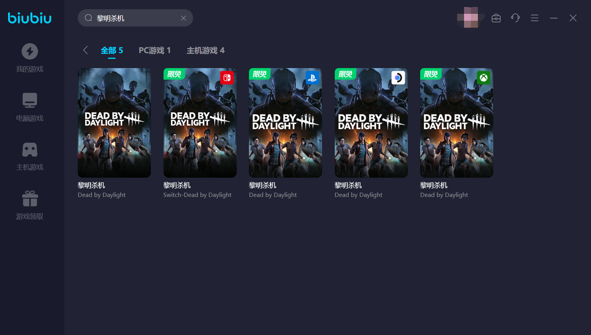Image resolution: width=591 pixels, height=335 pixels.
Task: Switch to the 主机游戏 4 tab
Action: tap(205, 50)
